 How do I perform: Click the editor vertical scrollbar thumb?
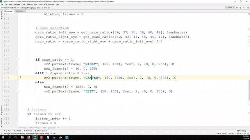pyautogui.click(x=249, y=90)
